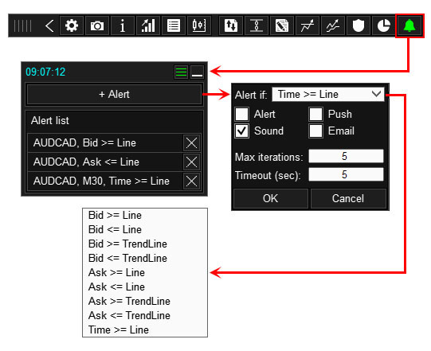Choose 'Ask <= Line' from the list
The image size is (431, 351).
click(145, 287)
